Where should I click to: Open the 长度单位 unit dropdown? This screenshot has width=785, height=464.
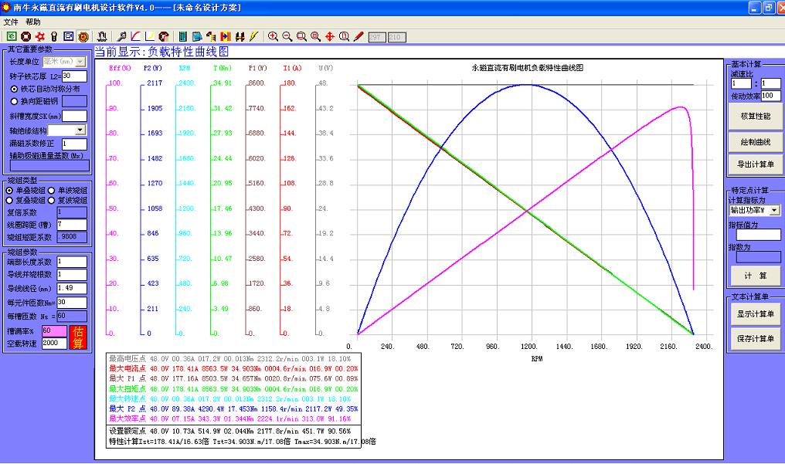pos(80,62)
